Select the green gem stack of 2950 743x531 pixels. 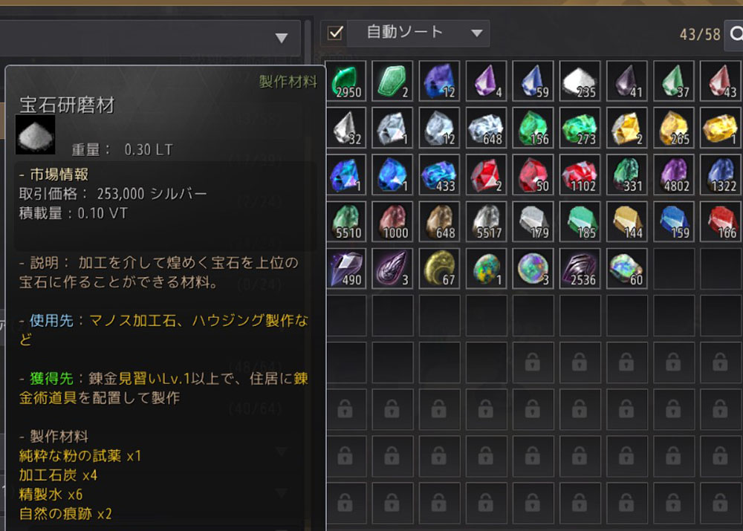point(346,81)
